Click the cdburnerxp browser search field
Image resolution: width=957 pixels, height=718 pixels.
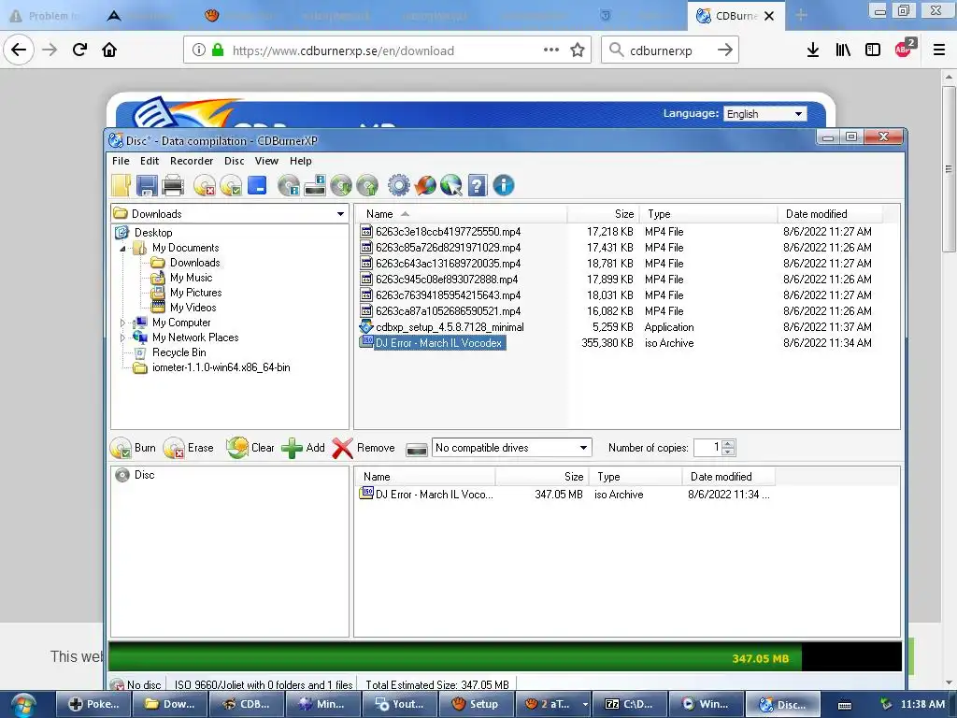tap(669, 50)
